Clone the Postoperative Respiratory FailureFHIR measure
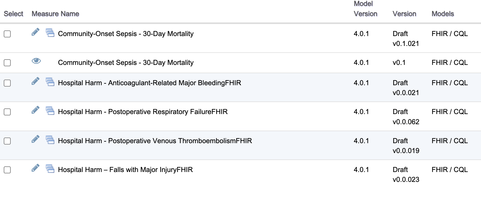The height and width of the screenshot is (203, 481). point(50,111)
